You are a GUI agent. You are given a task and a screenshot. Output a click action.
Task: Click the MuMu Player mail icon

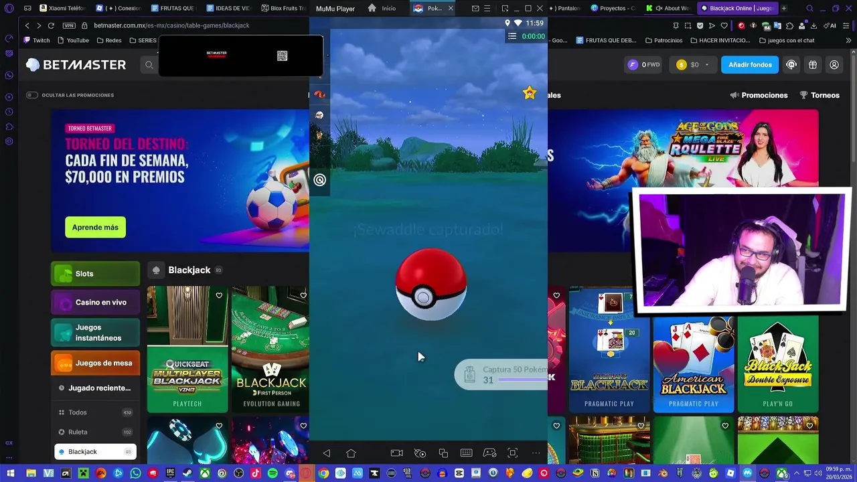click(475, 9)
